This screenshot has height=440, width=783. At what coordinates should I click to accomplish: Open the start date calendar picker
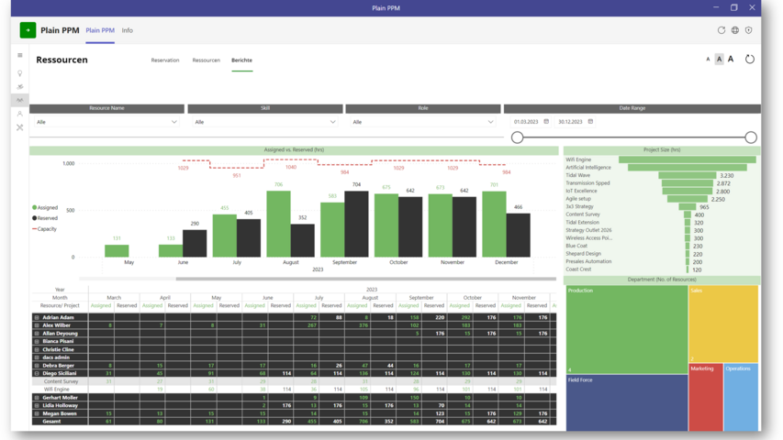coord(546,122)
